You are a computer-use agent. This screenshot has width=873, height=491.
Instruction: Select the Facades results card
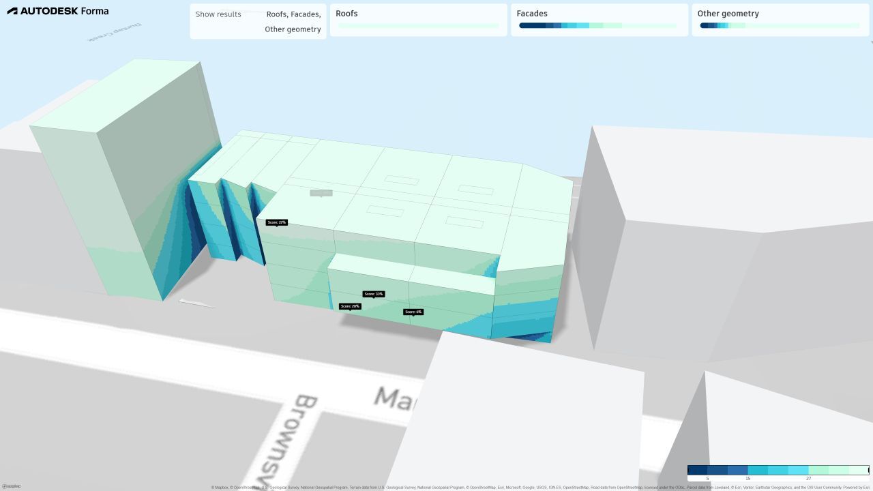(599, 19)
